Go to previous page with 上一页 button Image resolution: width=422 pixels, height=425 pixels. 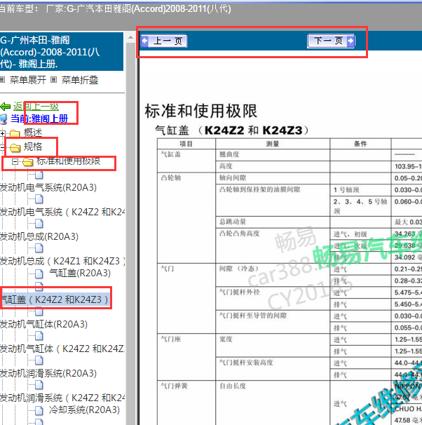coord(164,41)
